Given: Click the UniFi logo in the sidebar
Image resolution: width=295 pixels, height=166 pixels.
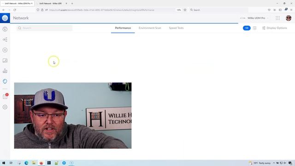Looking at the screenshot, I should coord(5,18).
